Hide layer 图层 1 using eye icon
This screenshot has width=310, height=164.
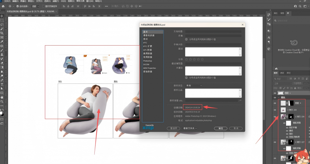coord(275,93)
